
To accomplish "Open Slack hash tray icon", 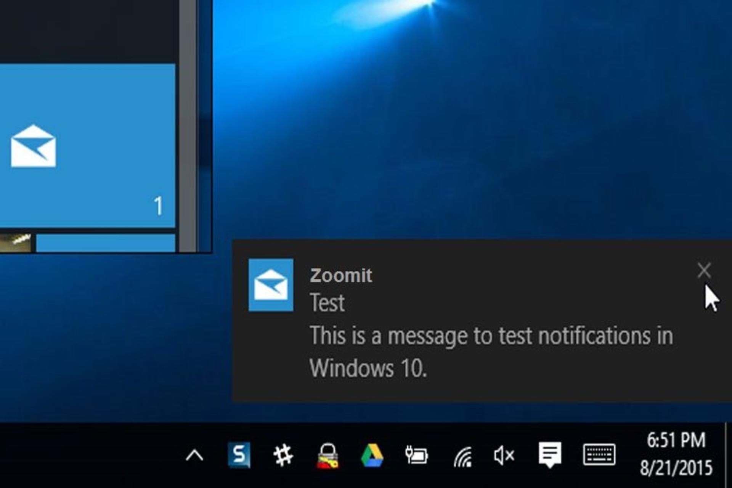I will tap(283, 455).
